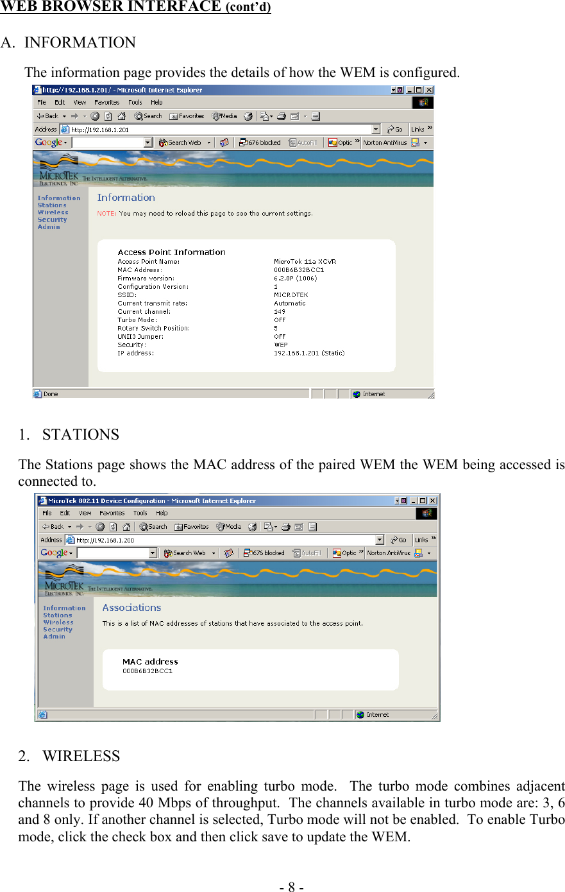Click the Home icon in the toolbar

tap(121, 116)
